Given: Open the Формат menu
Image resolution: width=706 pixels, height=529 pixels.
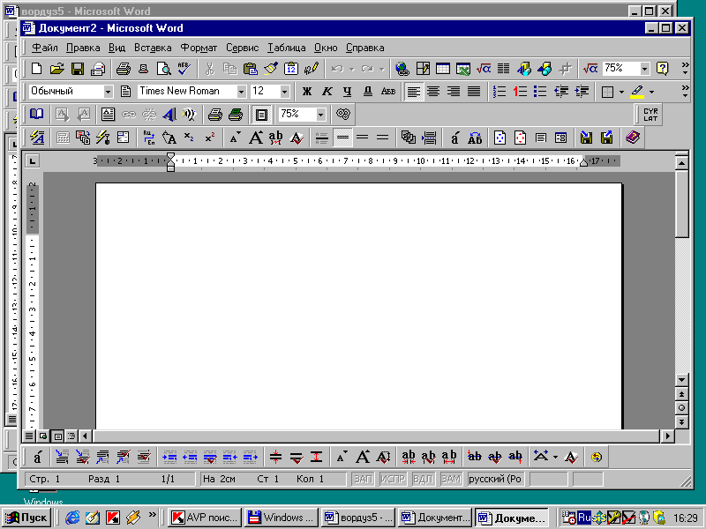Looking at the screenshot, I should (x=199, y=48).
